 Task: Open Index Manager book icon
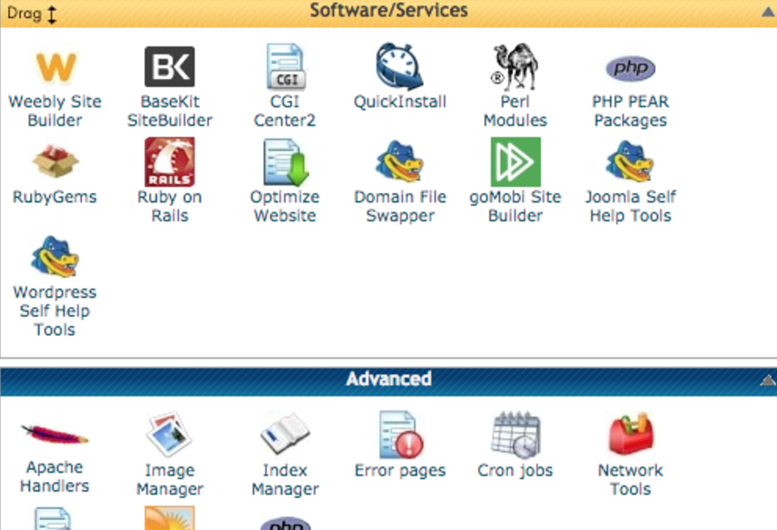(x=285, y=434)
